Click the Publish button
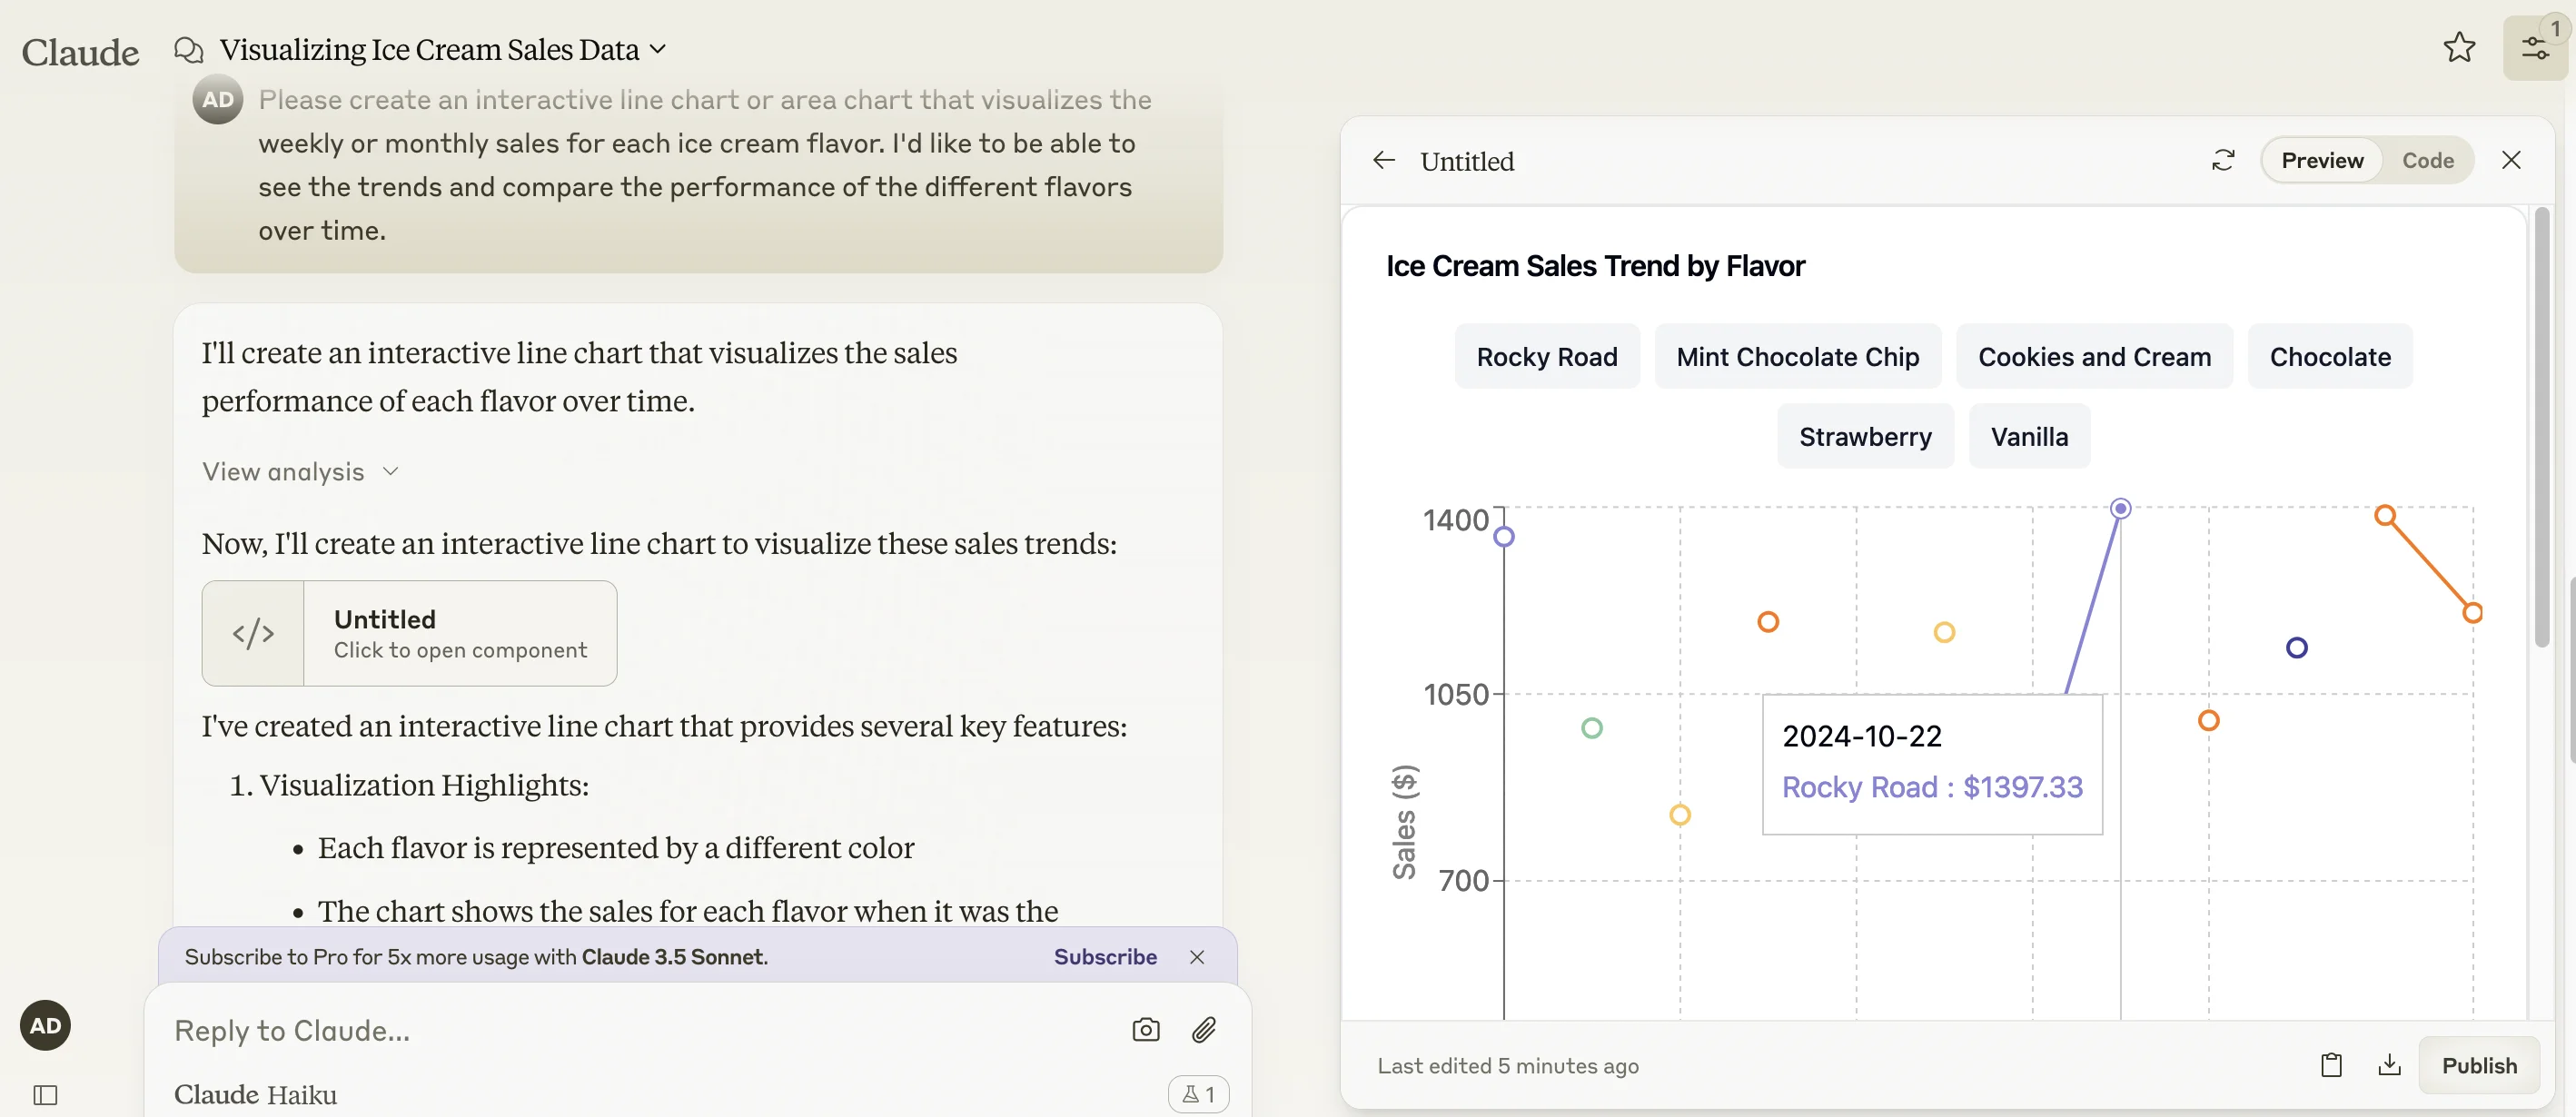The image size is (2576, 1117). point(2478,1065)
